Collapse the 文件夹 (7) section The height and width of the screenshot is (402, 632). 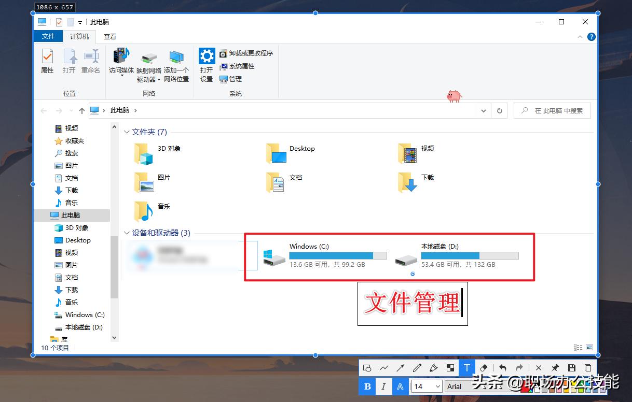[x=127, y=132]
